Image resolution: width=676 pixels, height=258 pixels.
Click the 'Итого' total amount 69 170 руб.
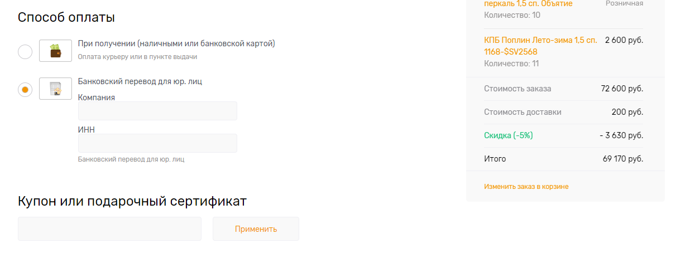click(x=623, y=159)
